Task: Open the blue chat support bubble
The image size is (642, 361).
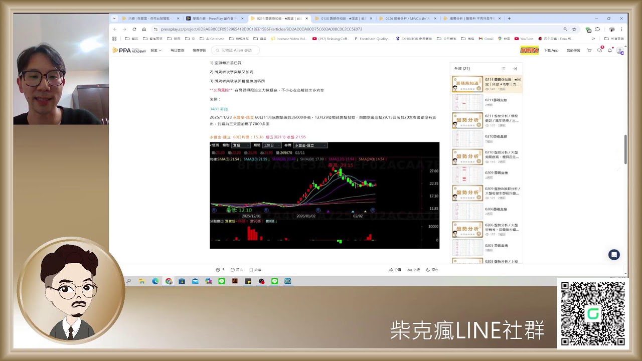Action: [614, 255]
